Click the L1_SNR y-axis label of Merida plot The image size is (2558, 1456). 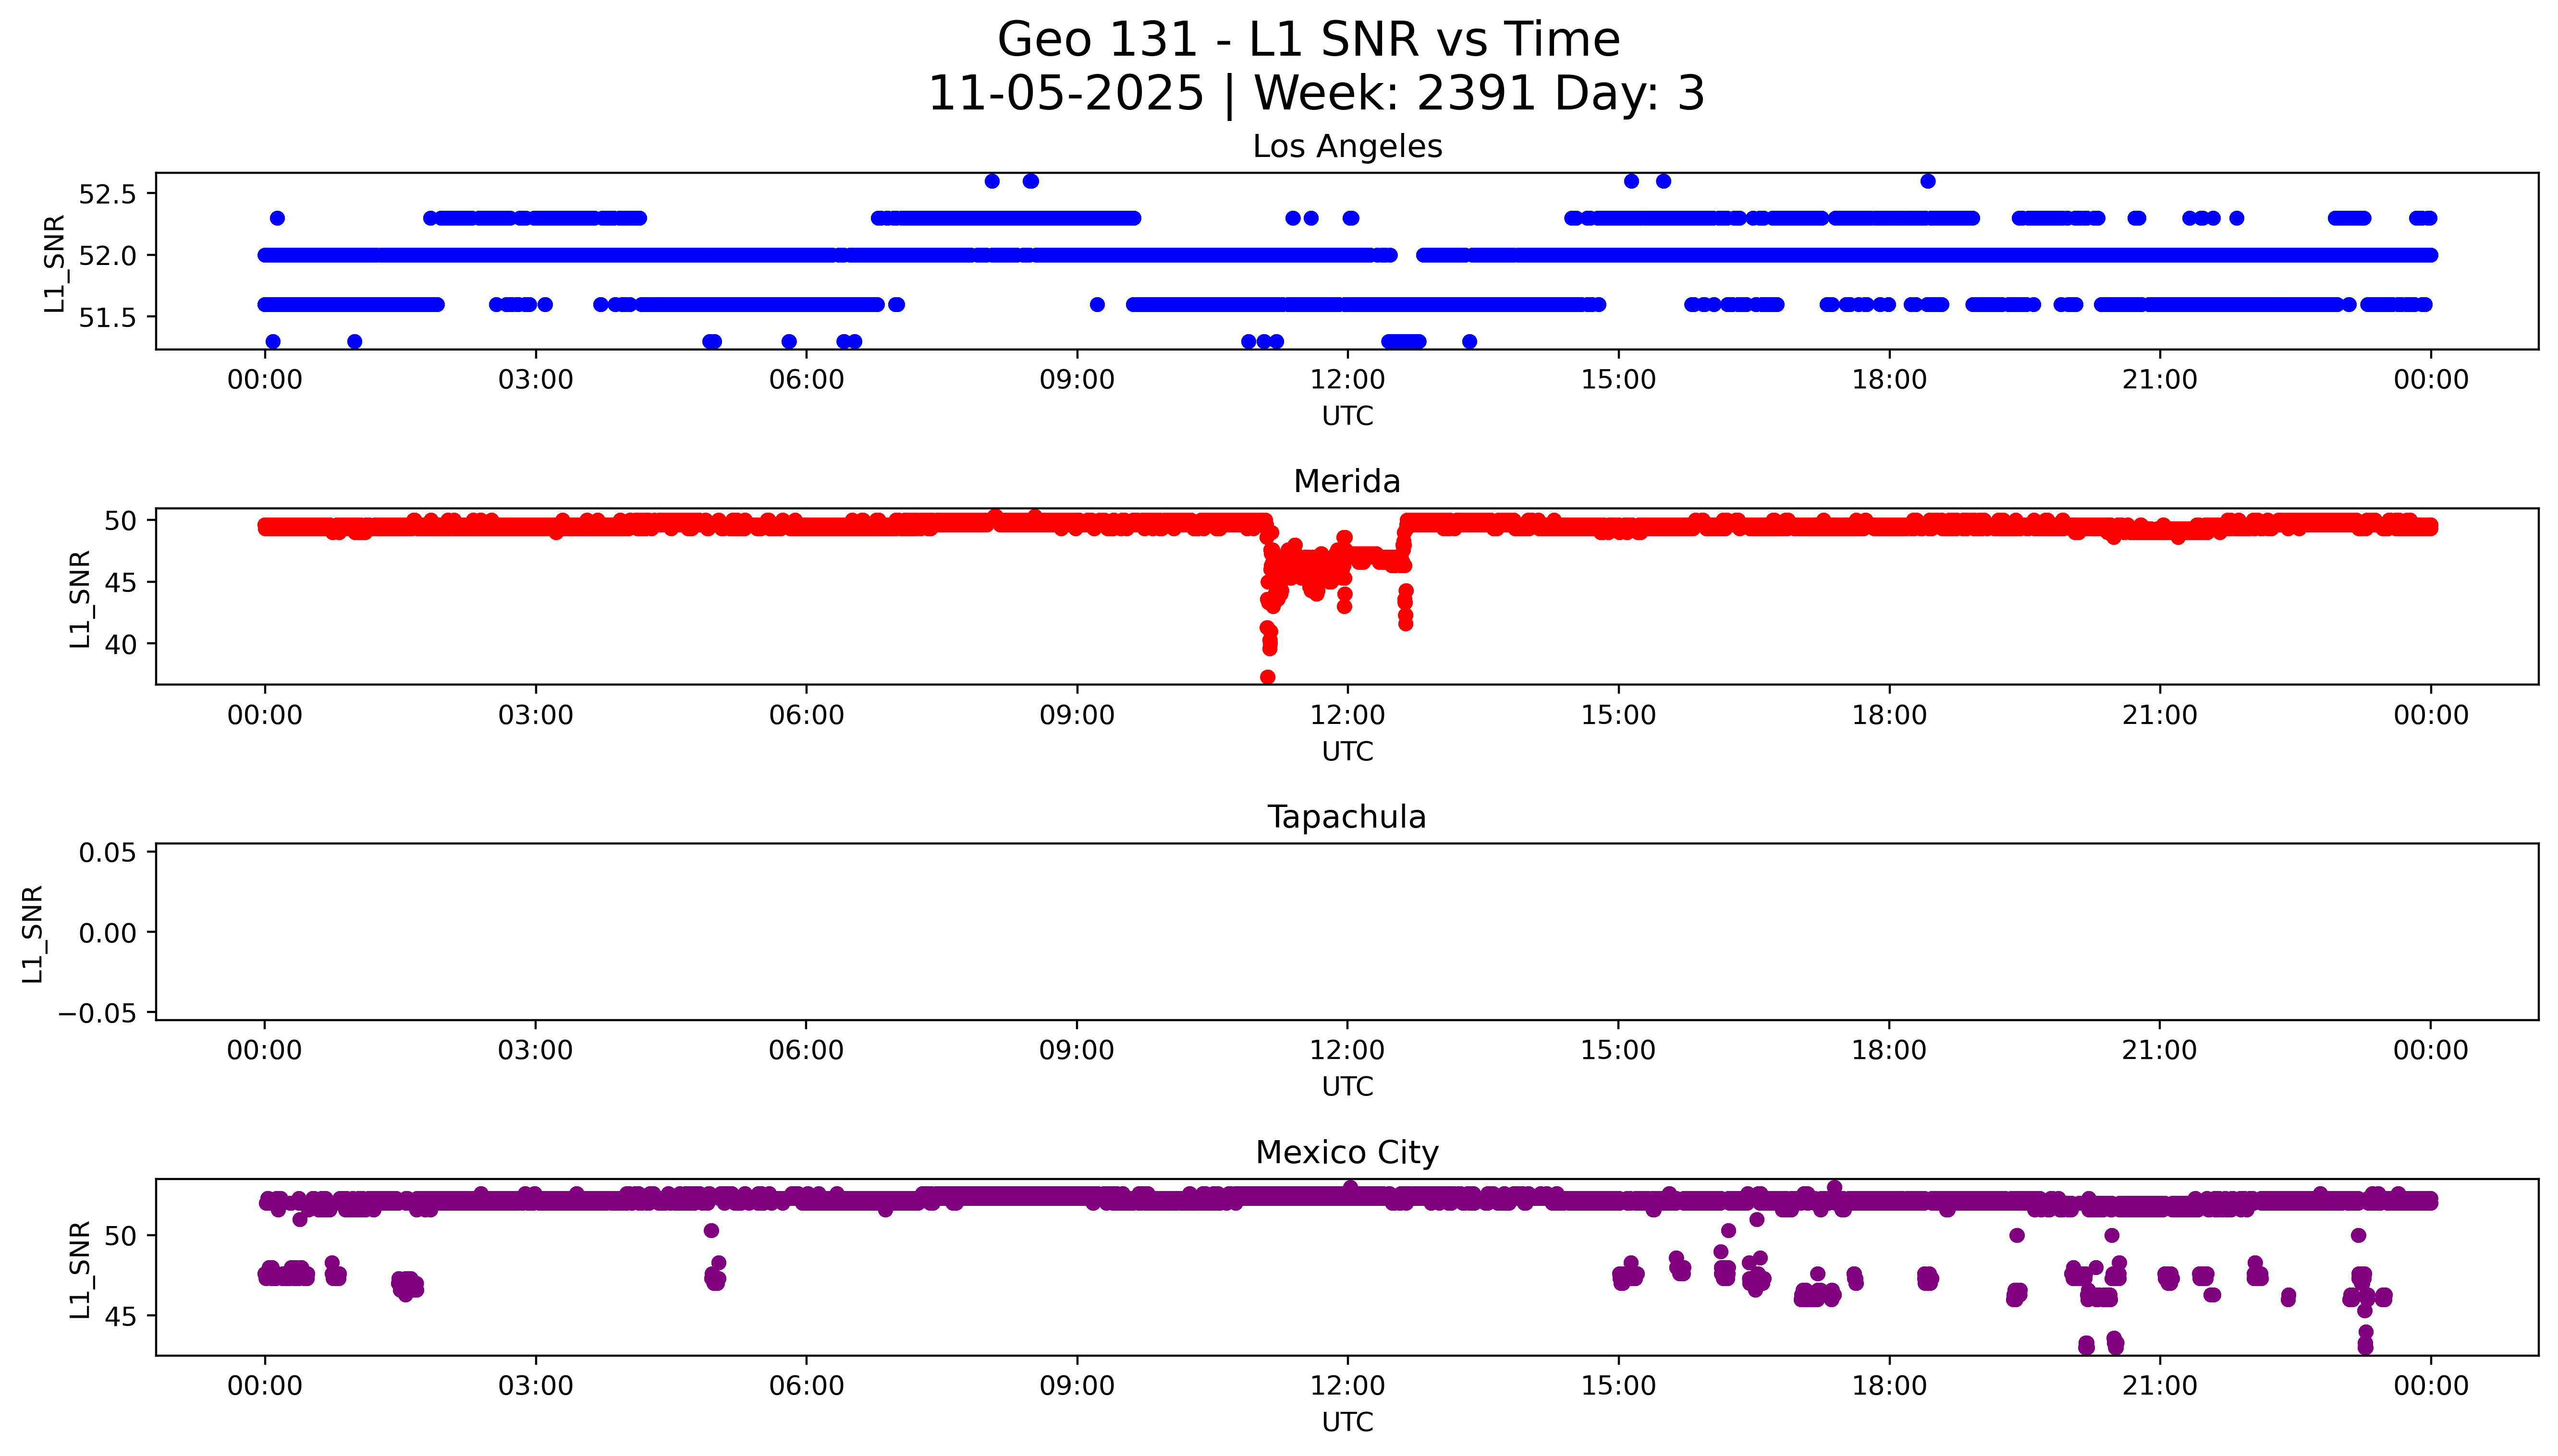click(x=80, y=598)
